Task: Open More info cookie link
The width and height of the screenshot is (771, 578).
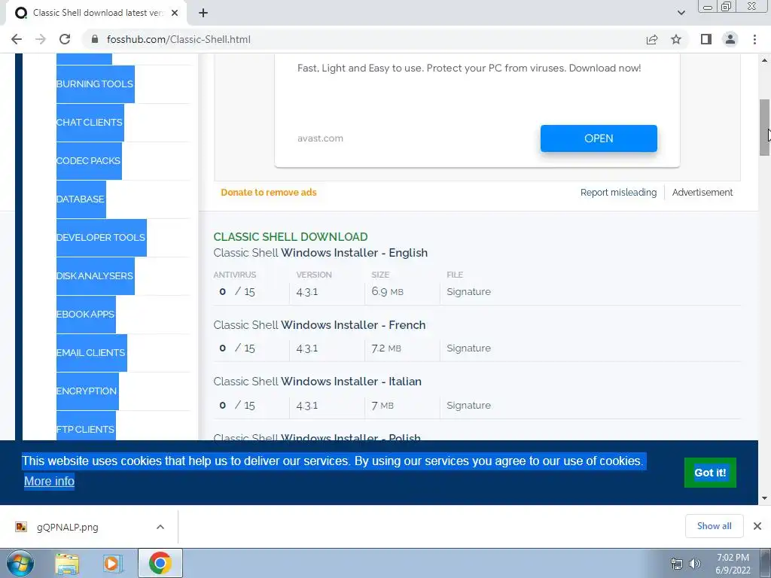Action: tap(49, 481)
